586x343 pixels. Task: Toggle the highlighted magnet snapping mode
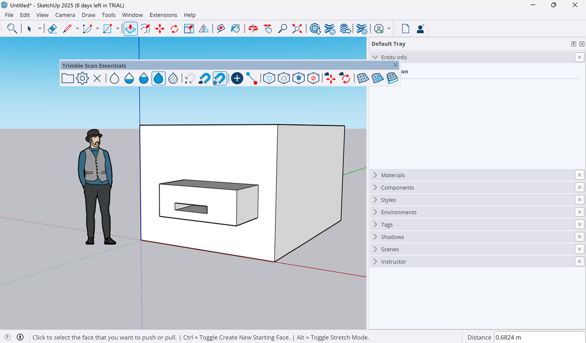click(x=220, y=78)
